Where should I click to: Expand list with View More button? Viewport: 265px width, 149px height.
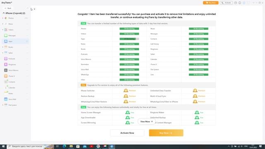(147, 121)
